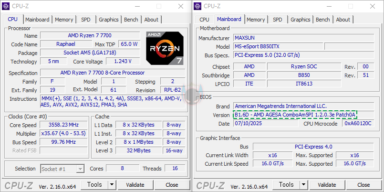Click the LPCIO value IT8613
This screenshot has width=384, height=192.
point(304,84)
